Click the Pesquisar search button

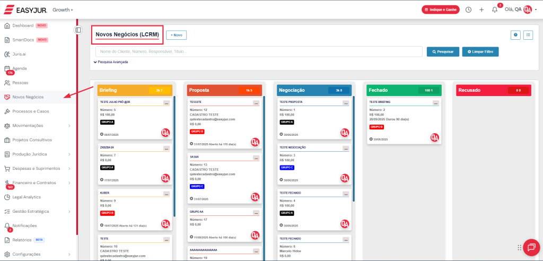442,51
